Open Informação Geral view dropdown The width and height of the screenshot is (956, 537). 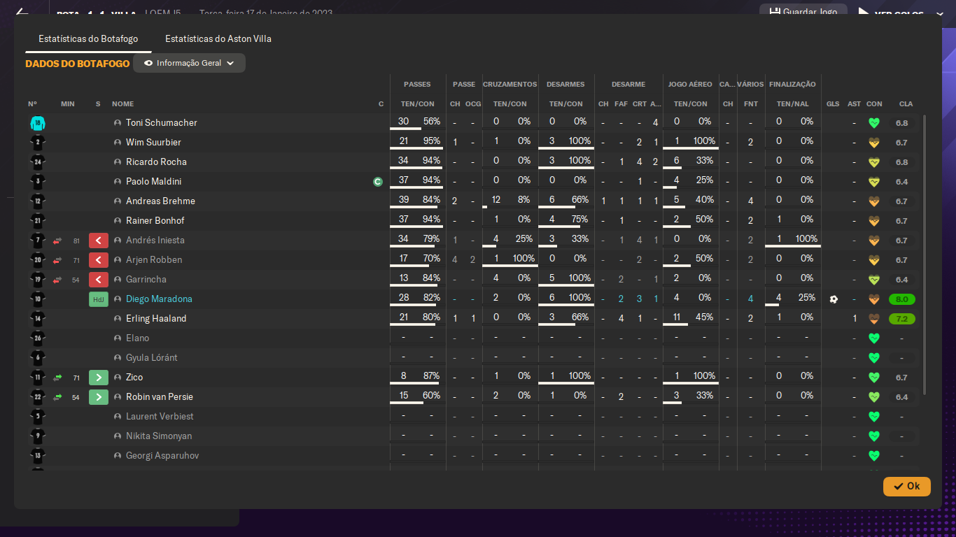(x=189, y=63)
